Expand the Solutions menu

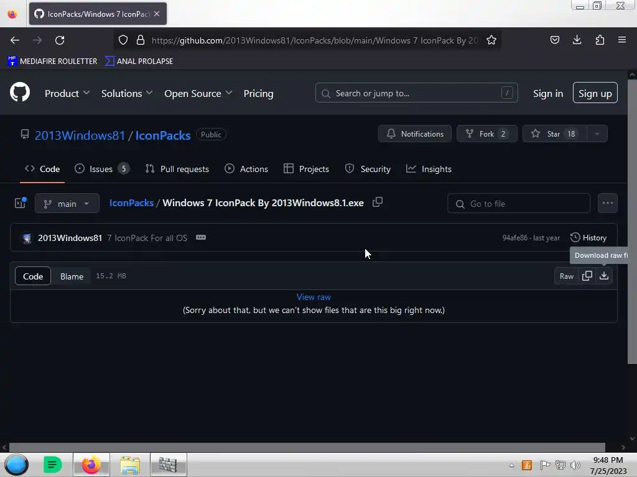tap(127, 93)
